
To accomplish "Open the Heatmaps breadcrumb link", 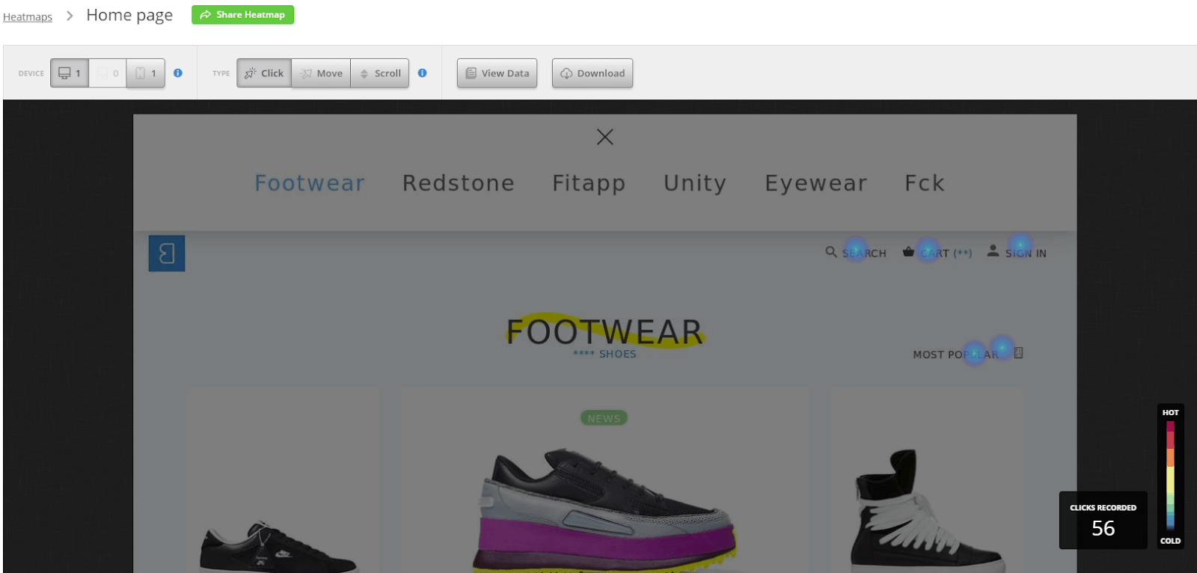I will point(28,17).
